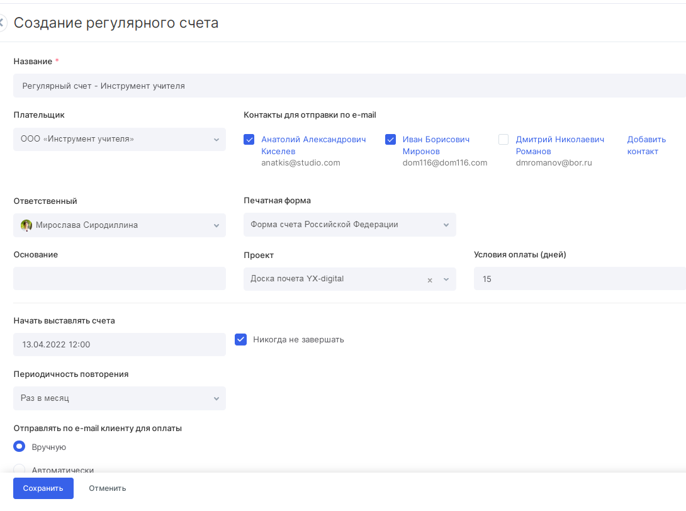This screenshot has width=686, height=511.
Task: Click the close icon beside the page title
Action: point(3,23)
